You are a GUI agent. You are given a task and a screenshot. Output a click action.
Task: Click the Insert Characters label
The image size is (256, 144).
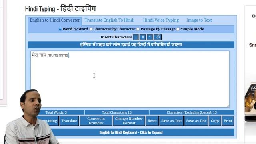coord(116,37)
